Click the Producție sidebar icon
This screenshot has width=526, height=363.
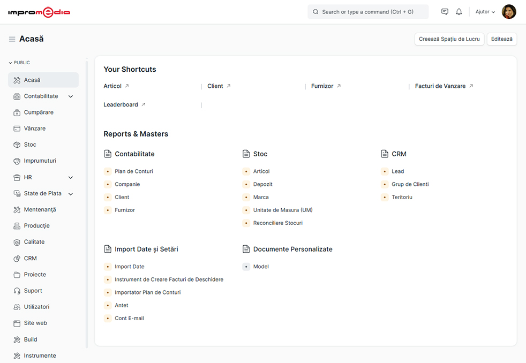pos(16,225)
